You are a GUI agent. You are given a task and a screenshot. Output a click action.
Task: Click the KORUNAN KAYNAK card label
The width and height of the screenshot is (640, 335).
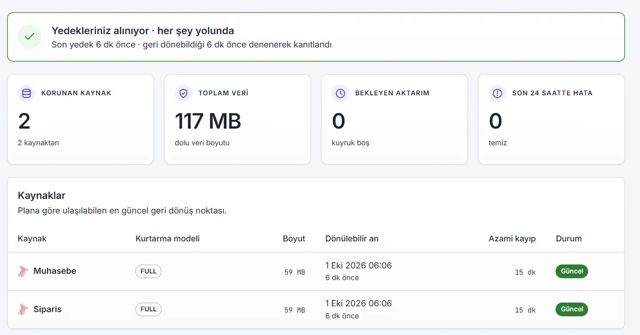coord(76,93)
